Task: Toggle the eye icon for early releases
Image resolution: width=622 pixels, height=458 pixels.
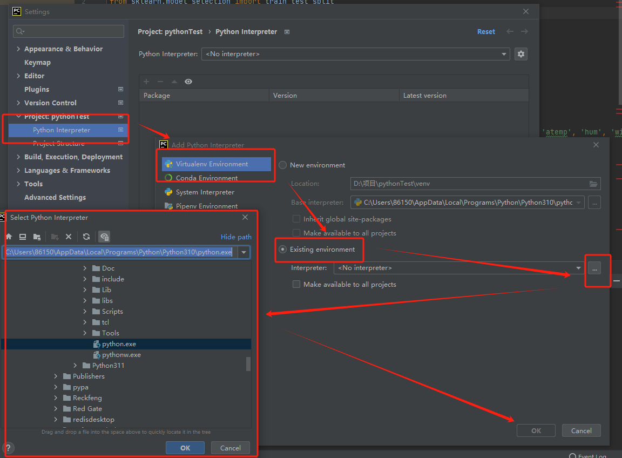Action: [x=188, y=82]
